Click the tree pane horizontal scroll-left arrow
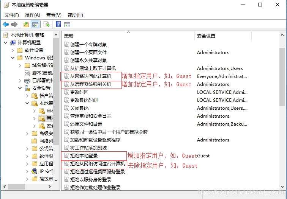Viewport: 287px width, 199px height. click(5, 187)
